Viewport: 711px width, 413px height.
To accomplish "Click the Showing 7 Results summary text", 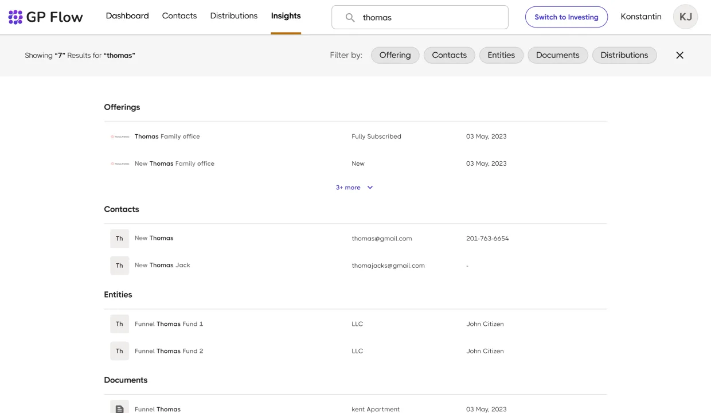I will tap(80, 56).
